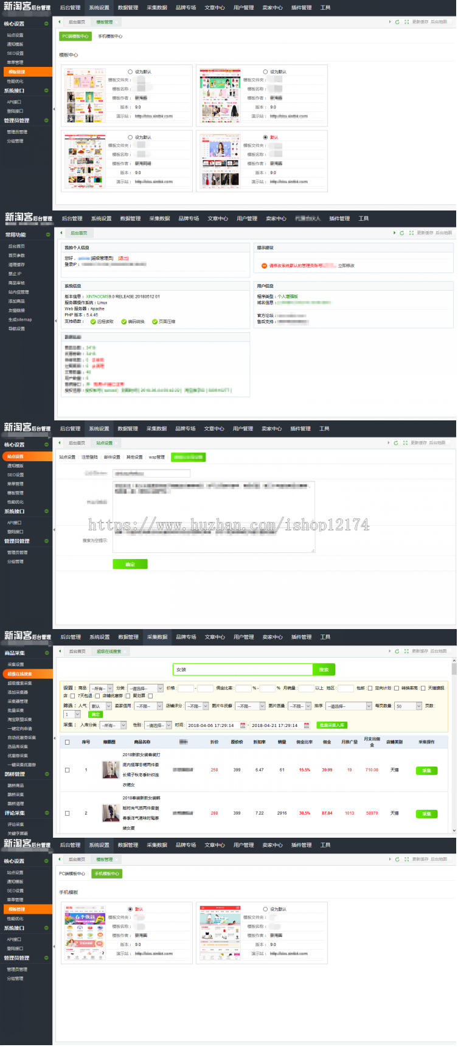
Task: Tick the 包邮 checkbox
Action: pos(370,689)
